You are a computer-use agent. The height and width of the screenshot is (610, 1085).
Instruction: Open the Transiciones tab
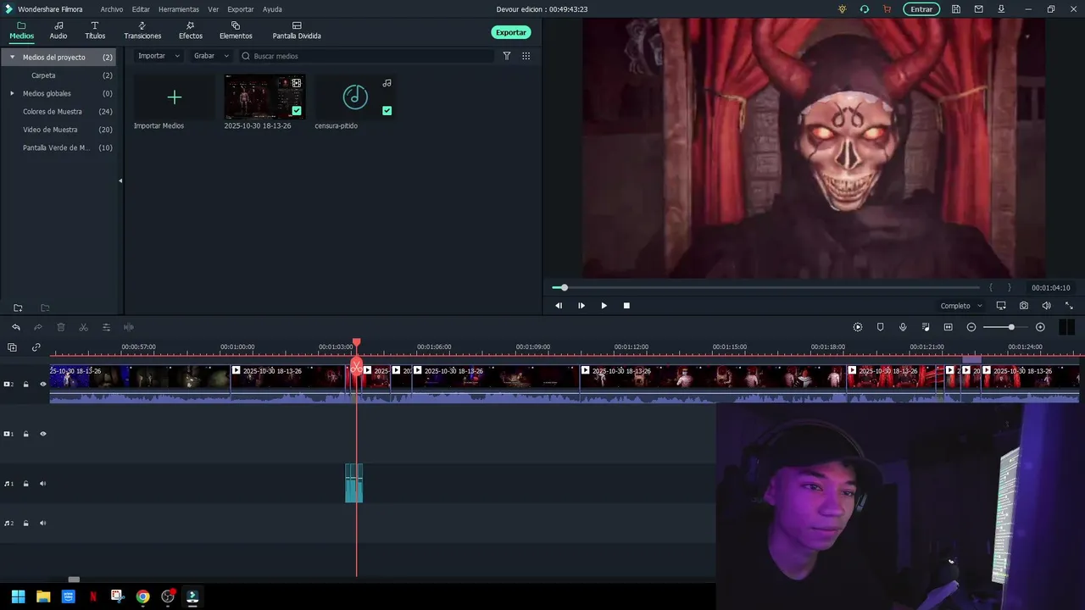point(142,31)
